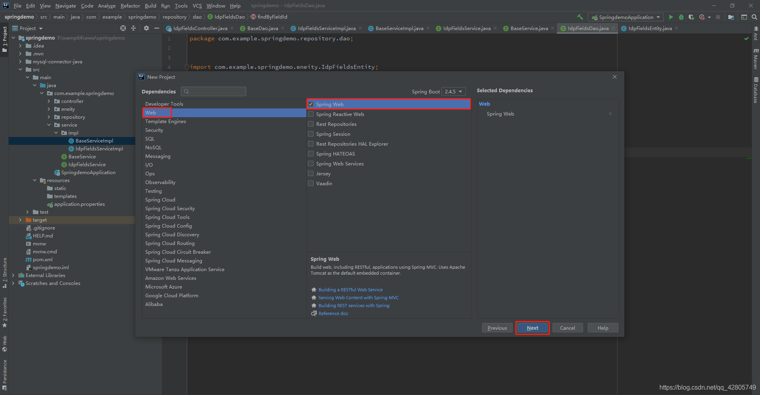The image size is (760, 395).
Task: Open the Refactor menu
Action: (x=130, y=6)
